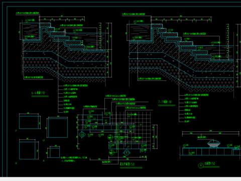241x181 pixels.
Task: Click the top step tread in section 6-6
Action: pos(45,25)
